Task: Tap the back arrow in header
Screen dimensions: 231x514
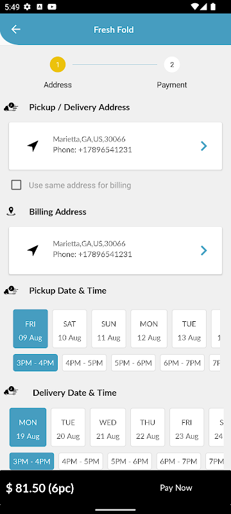Action: (15, 30)
